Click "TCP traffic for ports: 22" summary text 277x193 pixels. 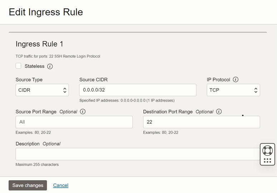(58, 56)
